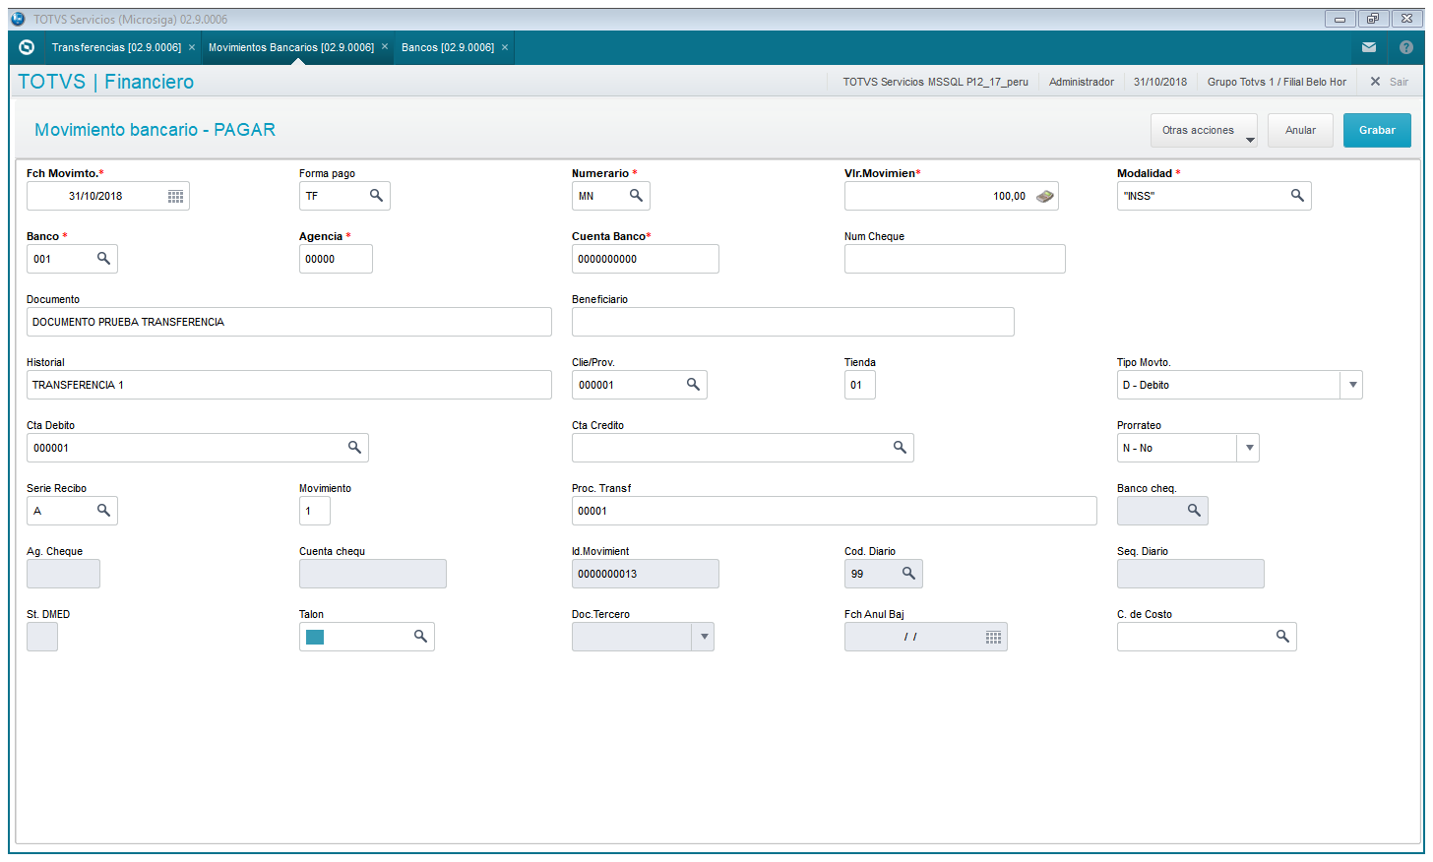The image size is (1433, 862).
Task: Expand the Tipo Movto. dropdown
Action: click(1352, 385)
